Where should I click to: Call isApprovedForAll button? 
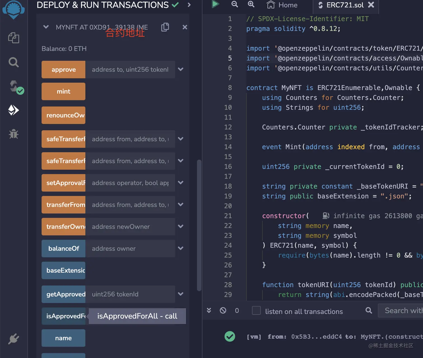pyautogui.click(x=64, y=316)
